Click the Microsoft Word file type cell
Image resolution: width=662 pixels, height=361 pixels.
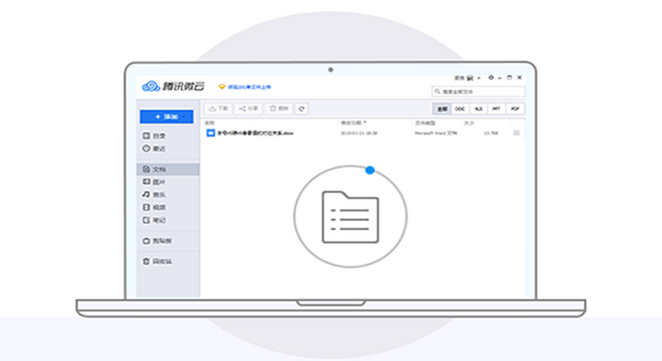tap(436, 133)
